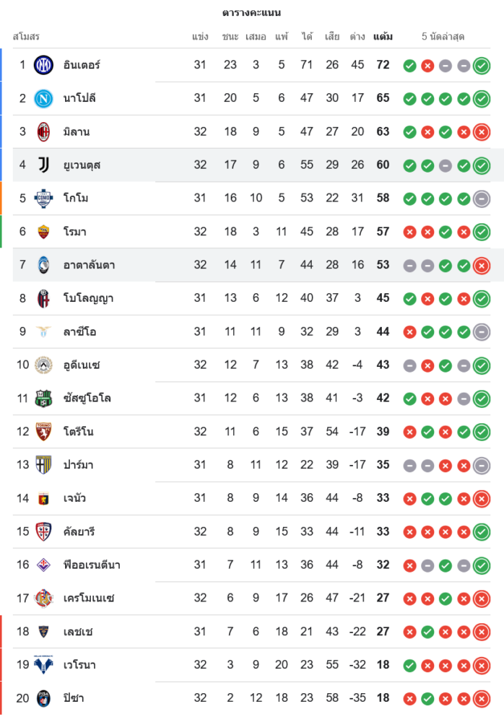Click the แข่ง matches played column header
This screenshot has height=722, width=504.
tap(200, 36)
